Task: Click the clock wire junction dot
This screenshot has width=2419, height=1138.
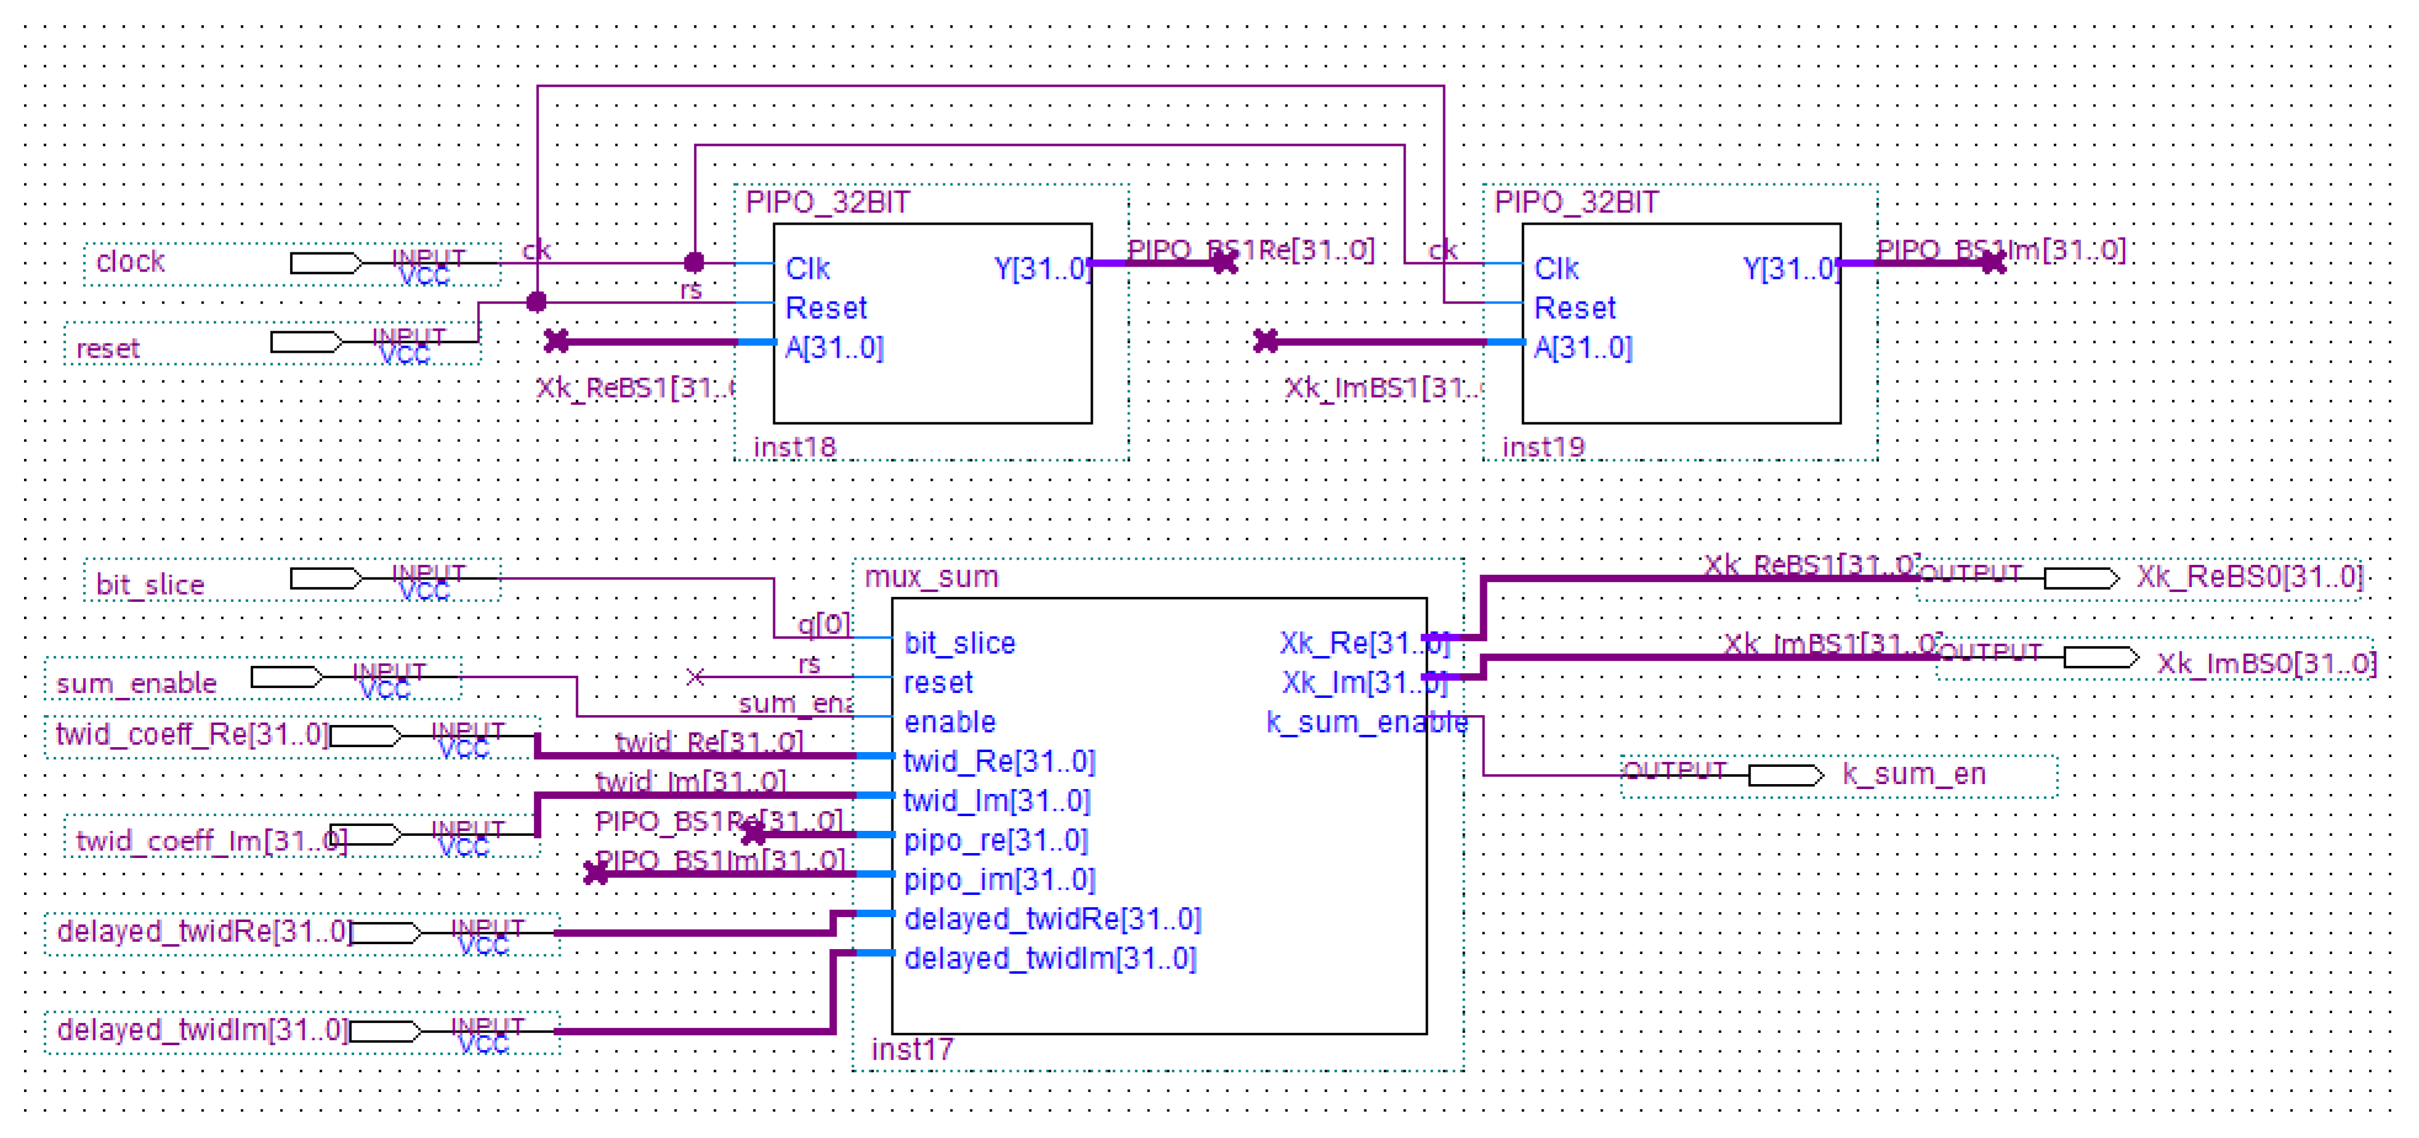Action: click(x=694, y=262)
